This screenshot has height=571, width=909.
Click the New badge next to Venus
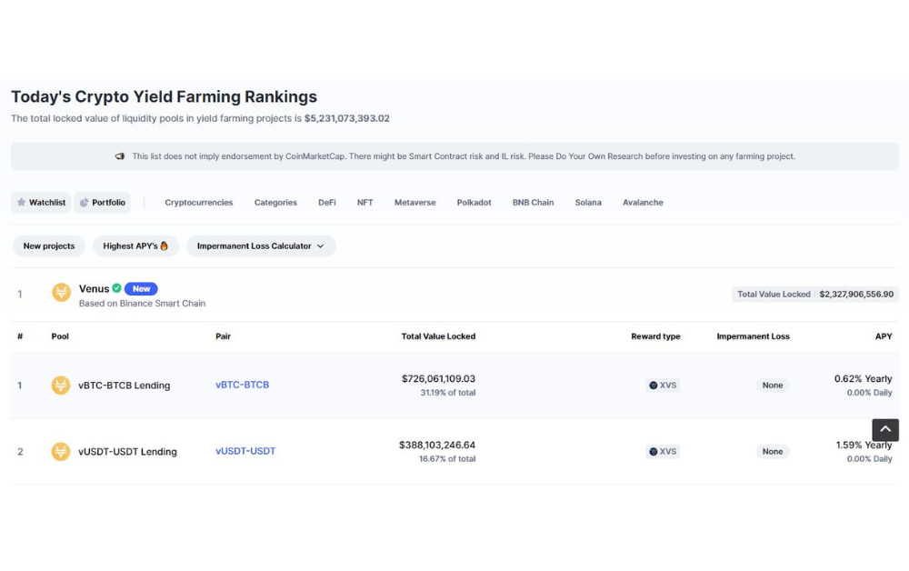tap(141, 288)
